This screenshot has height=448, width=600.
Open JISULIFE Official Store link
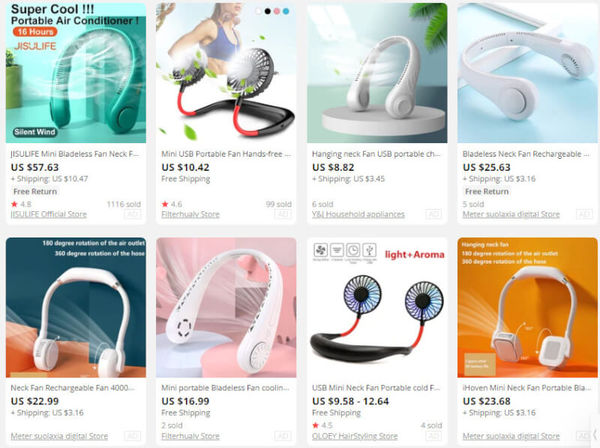click(x=49, y=214)
